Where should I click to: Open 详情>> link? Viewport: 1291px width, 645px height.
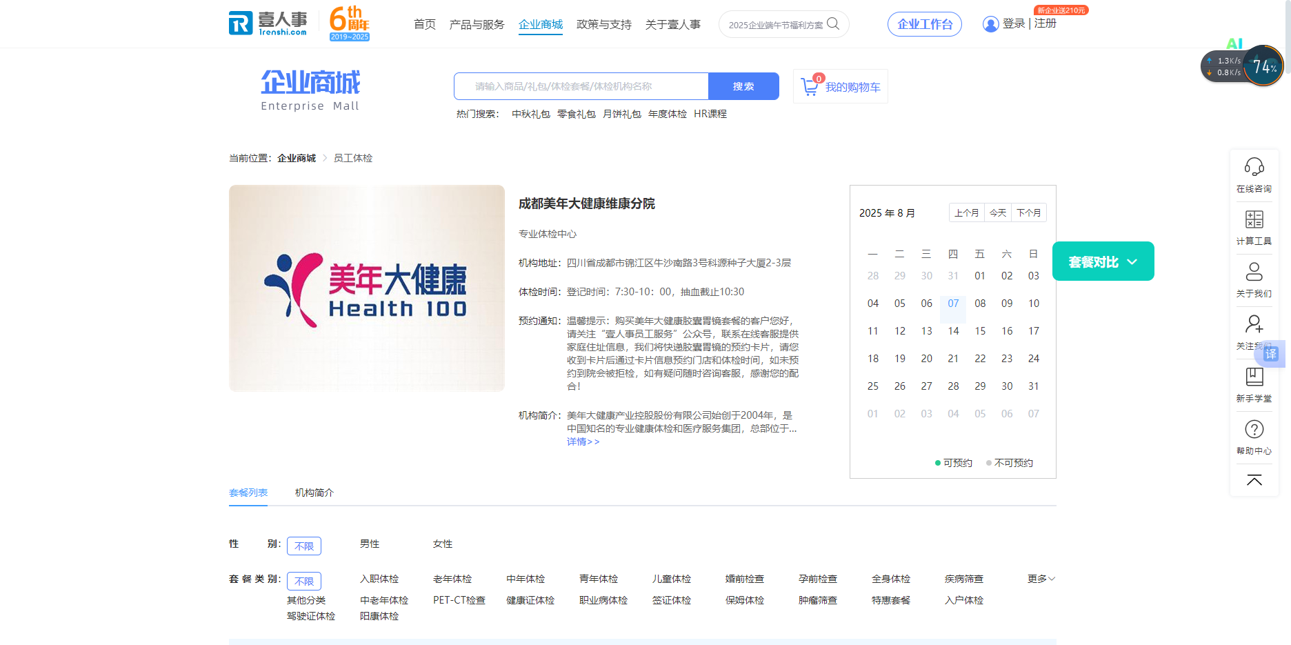tap(583, 441)
